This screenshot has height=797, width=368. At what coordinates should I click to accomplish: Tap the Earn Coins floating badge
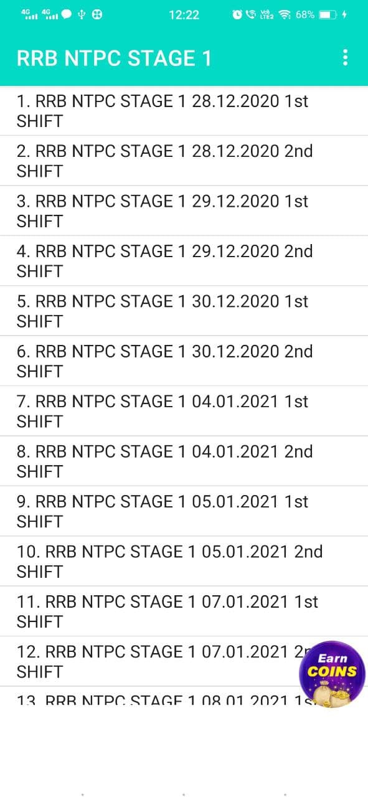332,674
